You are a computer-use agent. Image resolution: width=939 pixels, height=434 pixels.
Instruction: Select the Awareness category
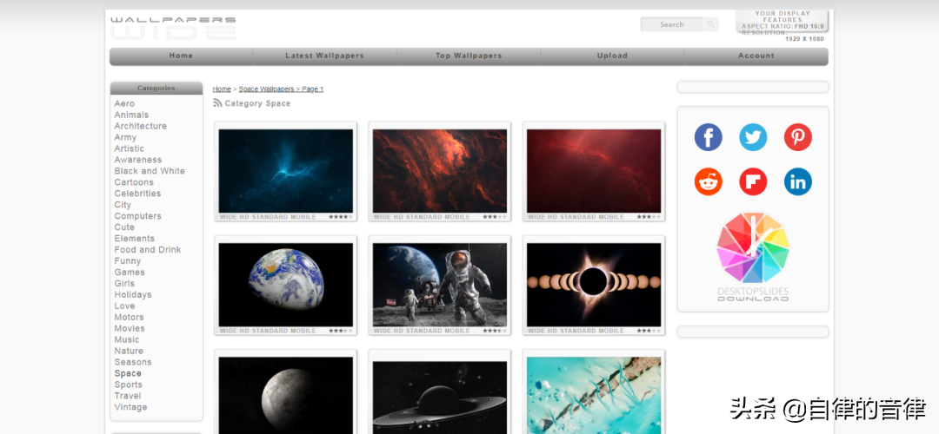[138, 160]
